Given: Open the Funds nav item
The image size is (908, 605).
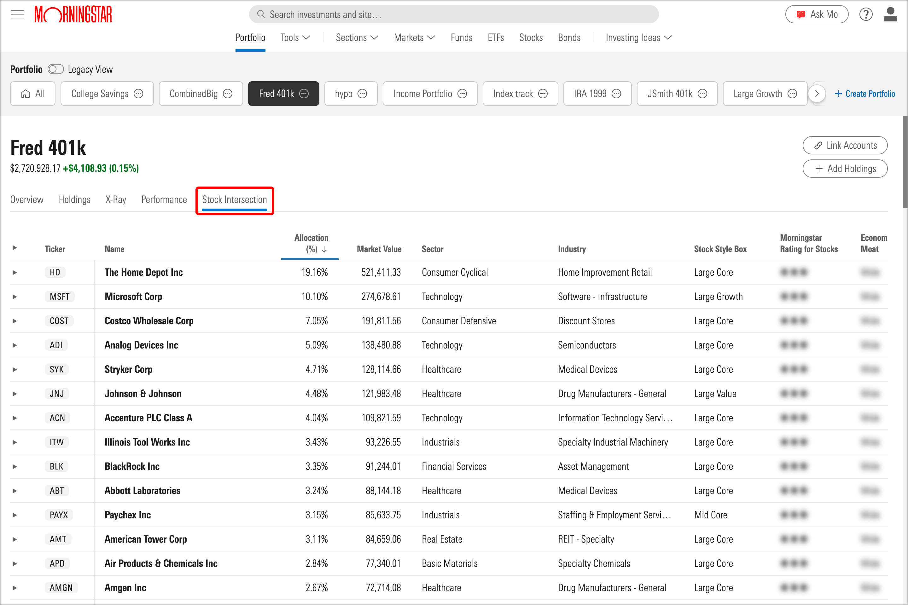Looking at the screenshot, I should (x=461, y=37).
